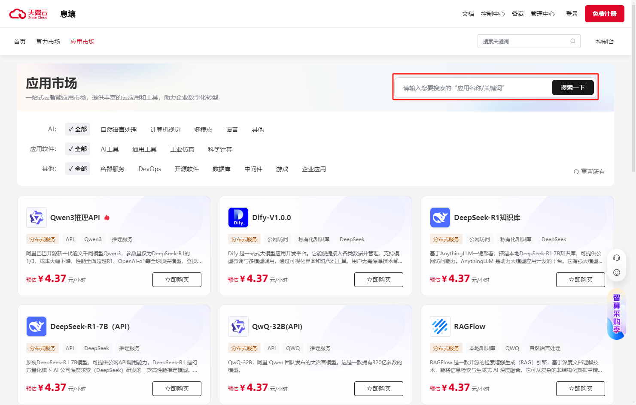This screenshot has height=405, width=636.
Task: Click the 重置所有 reset link
Action: 589,172
